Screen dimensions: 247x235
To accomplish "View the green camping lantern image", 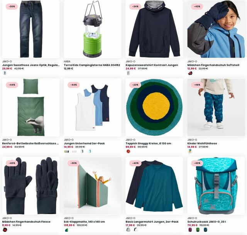I will coord(93,29).
